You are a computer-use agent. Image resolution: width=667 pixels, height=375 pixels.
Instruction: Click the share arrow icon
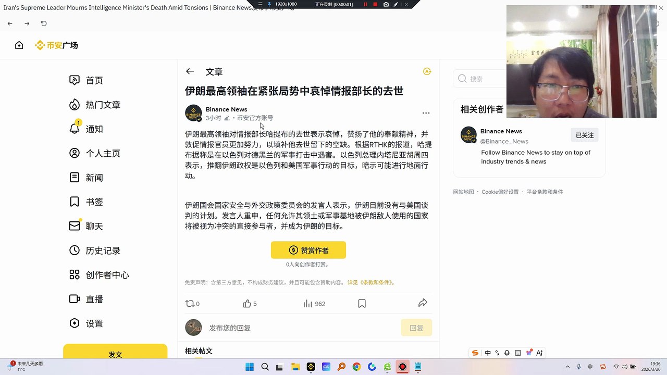423,303
